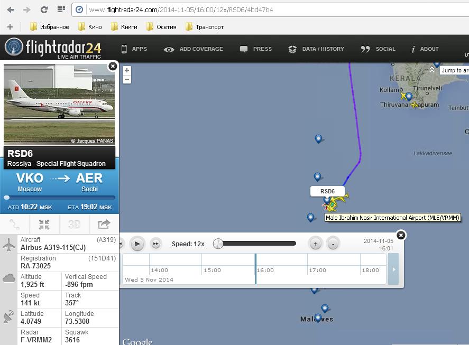
Task: Open the DATA / HISTORY menu item
Action: (x=316, y=49)
